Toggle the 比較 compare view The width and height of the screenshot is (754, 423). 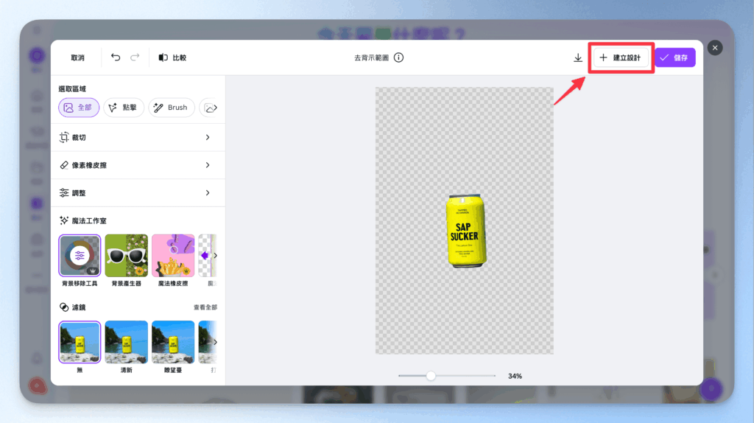coord(172,57)
